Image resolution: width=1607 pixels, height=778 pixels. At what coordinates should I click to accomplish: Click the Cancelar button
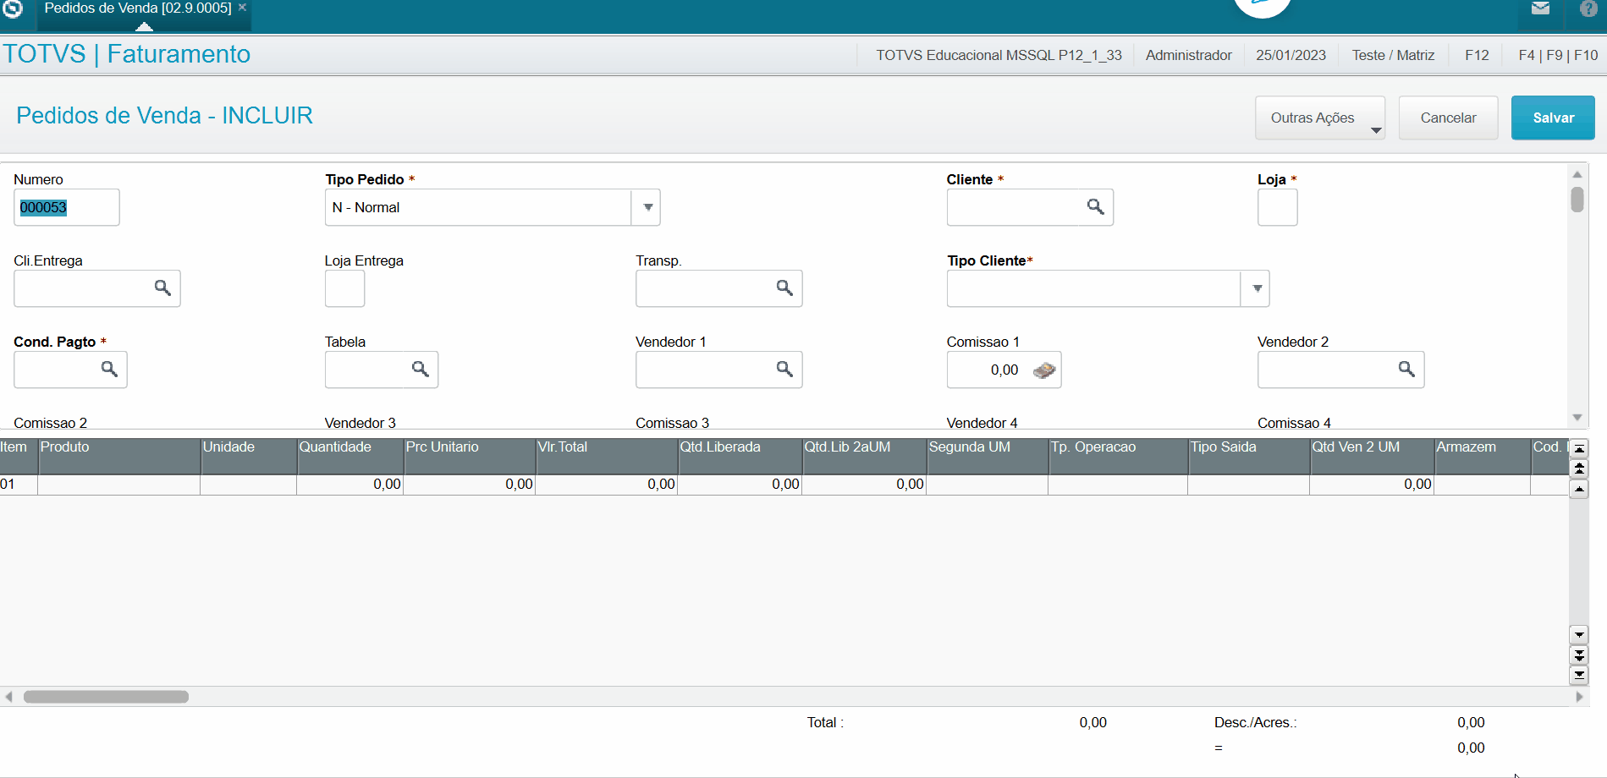[1448, 118]
